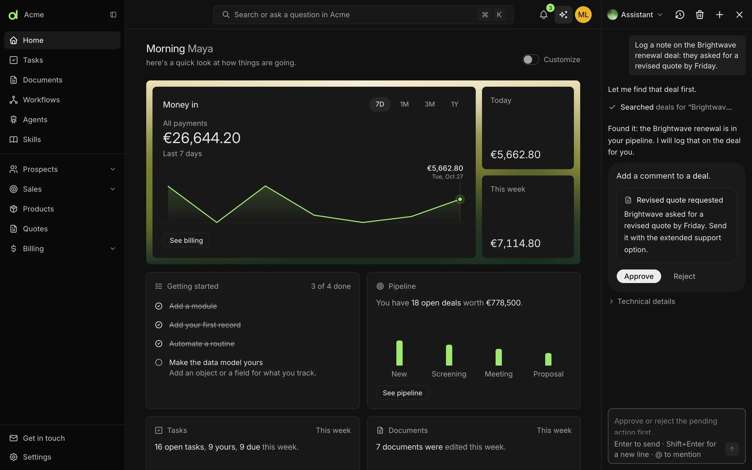
Task: Switch chart to 1Y
Action: coord(455,104)
